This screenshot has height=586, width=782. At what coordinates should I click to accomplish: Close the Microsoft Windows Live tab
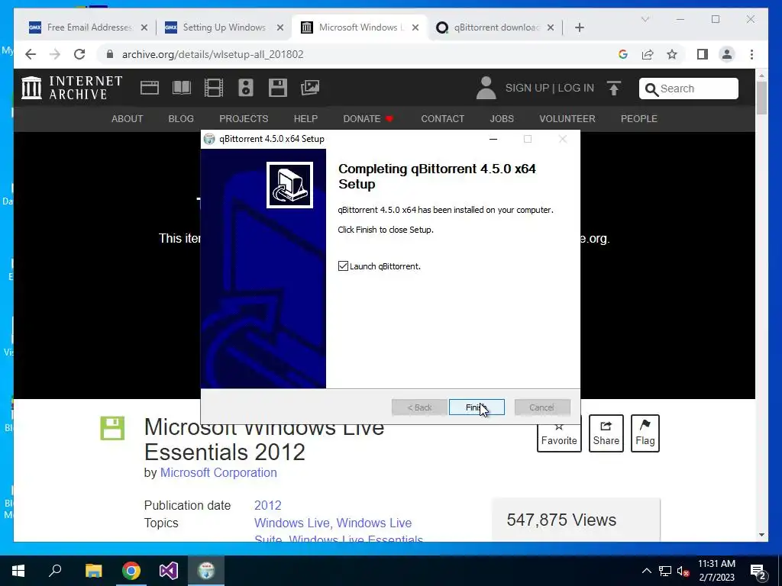click(x=415, y=28)
